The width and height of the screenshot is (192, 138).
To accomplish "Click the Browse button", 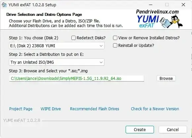I will pos(166,79).
